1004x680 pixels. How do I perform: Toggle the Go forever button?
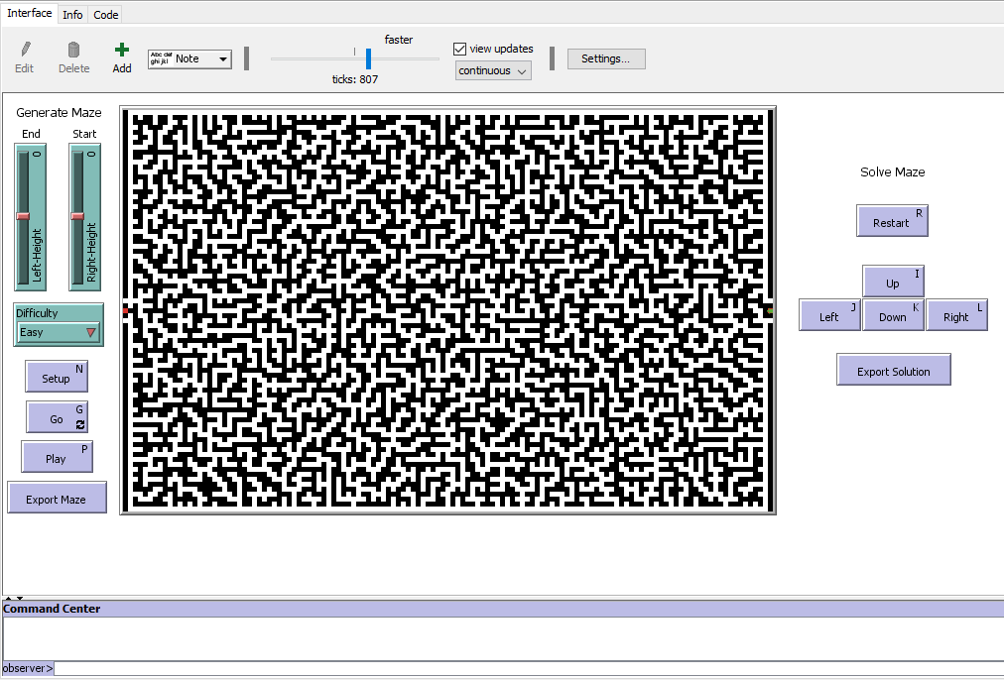click(57, 418)
